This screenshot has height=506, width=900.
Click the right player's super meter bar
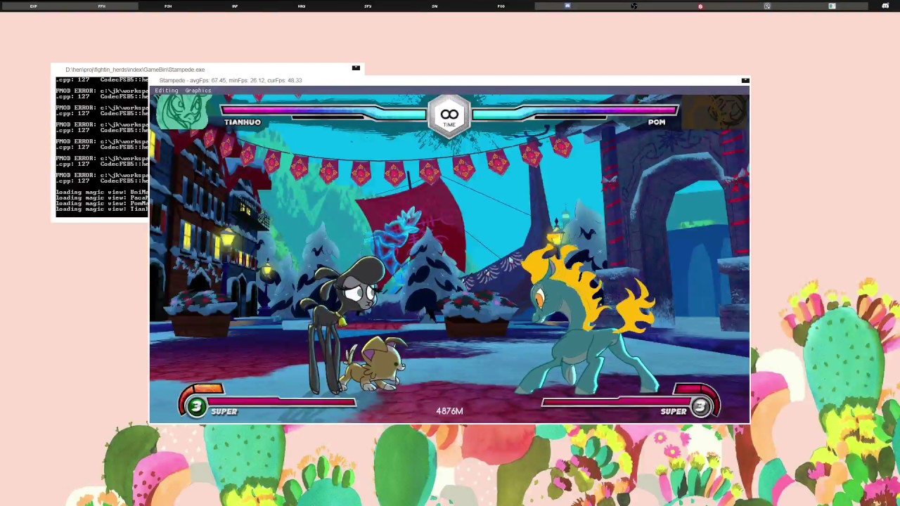tap(615, 402)
